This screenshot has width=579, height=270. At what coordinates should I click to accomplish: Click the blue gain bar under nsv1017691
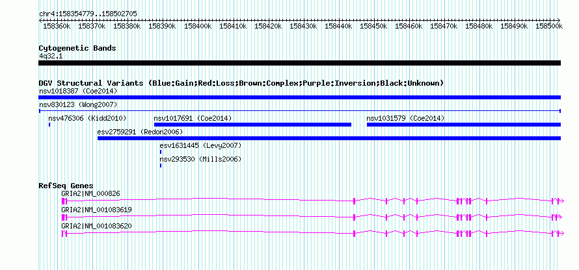252,125
